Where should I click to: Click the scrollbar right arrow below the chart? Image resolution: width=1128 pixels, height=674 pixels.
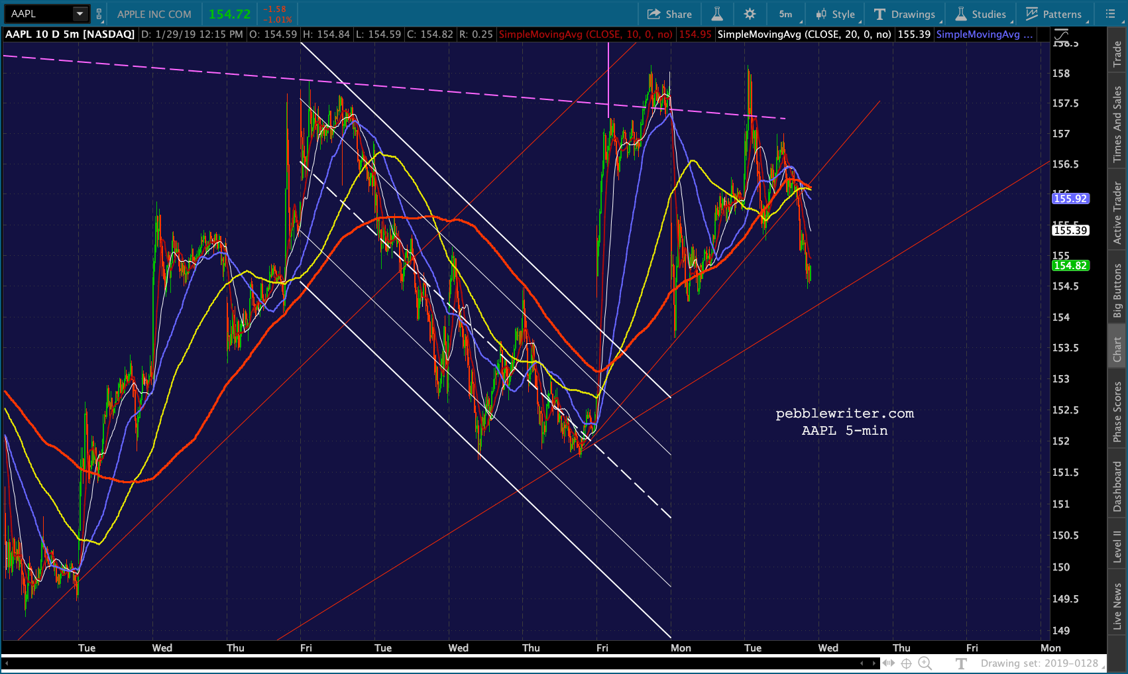[x=874, y=663]
